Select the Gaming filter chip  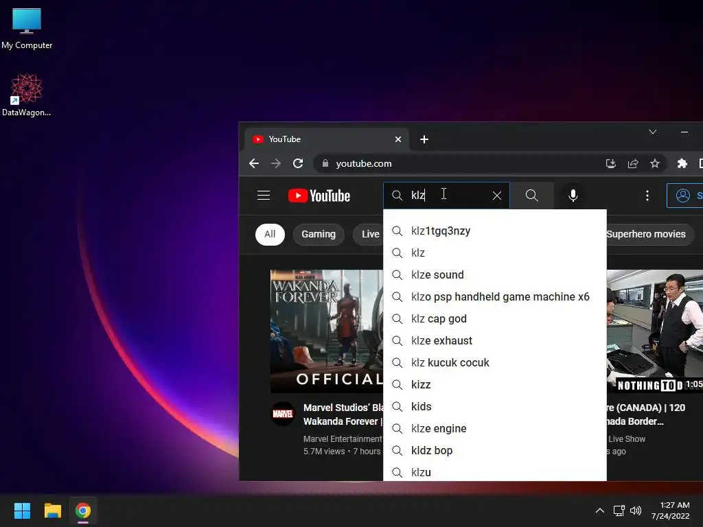pos(319,235)
